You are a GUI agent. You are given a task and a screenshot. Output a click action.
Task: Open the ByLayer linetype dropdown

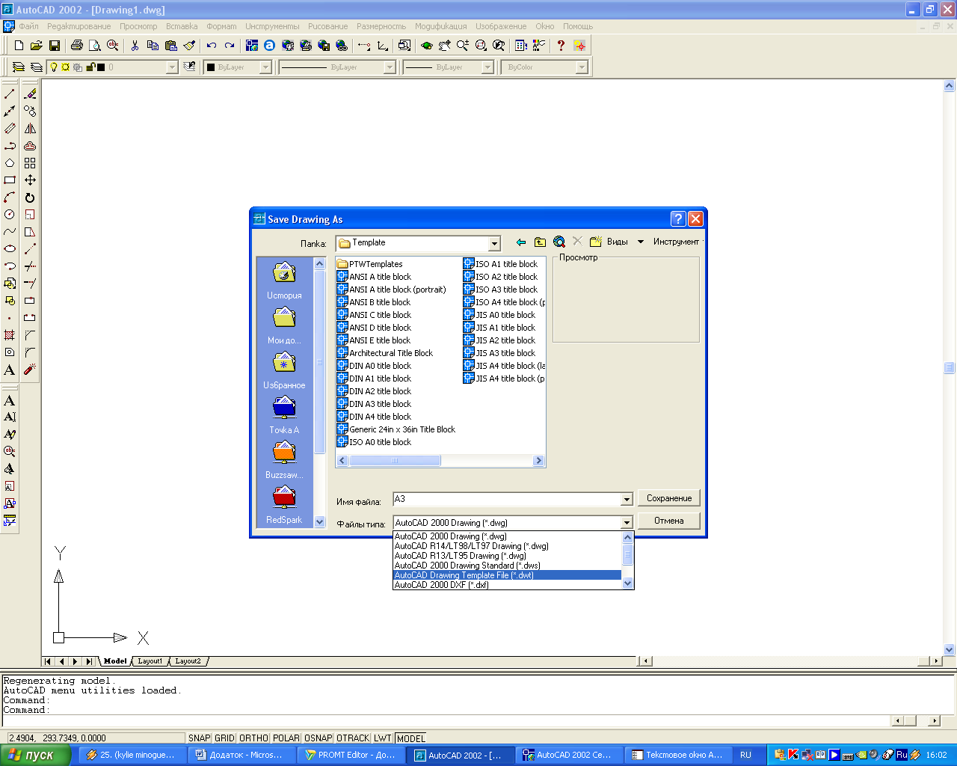(x=390, y=67)
